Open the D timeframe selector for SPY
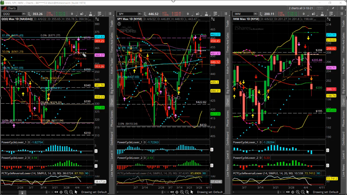 188,14
